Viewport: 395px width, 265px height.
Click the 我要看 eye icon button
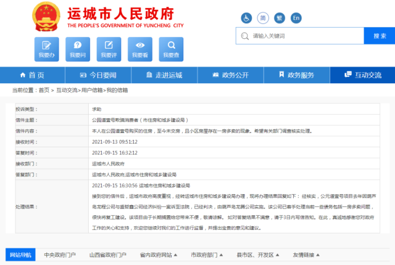140,49
